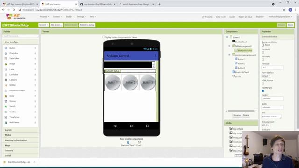Open the BackgroundColor None swatch

click(x=263, y=45)
